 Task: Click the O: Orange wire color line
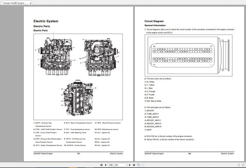point(150,92)
